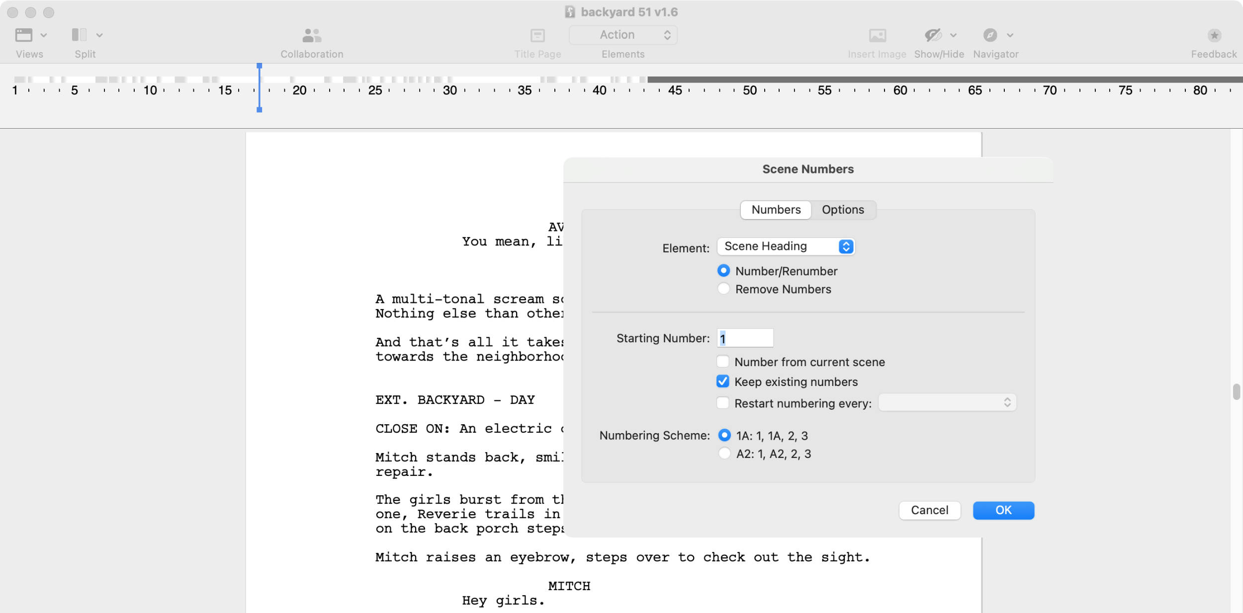Open the Collaboration icon

pyautogui.click(x=312, y=35)
